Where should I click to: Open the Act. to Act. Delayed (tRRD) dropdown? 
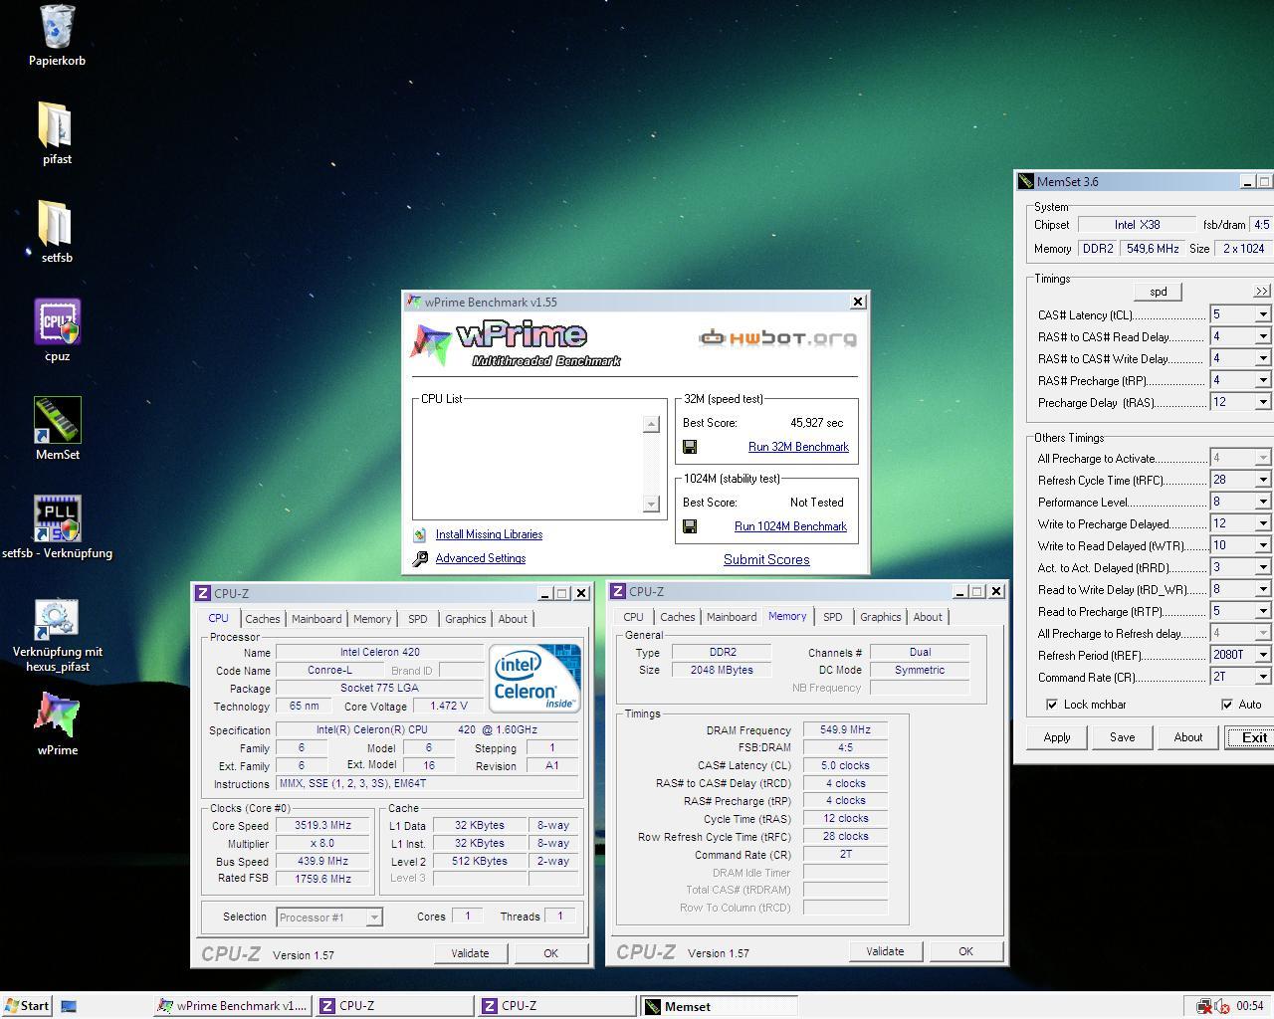[x=1263, y=567]
